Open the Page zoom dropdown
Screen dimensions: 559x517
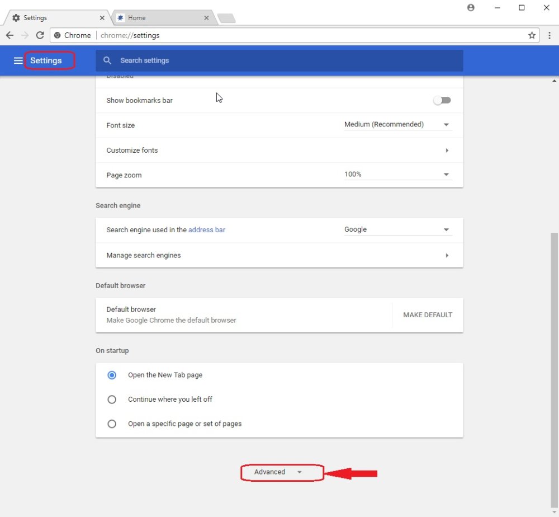point(398,175)
